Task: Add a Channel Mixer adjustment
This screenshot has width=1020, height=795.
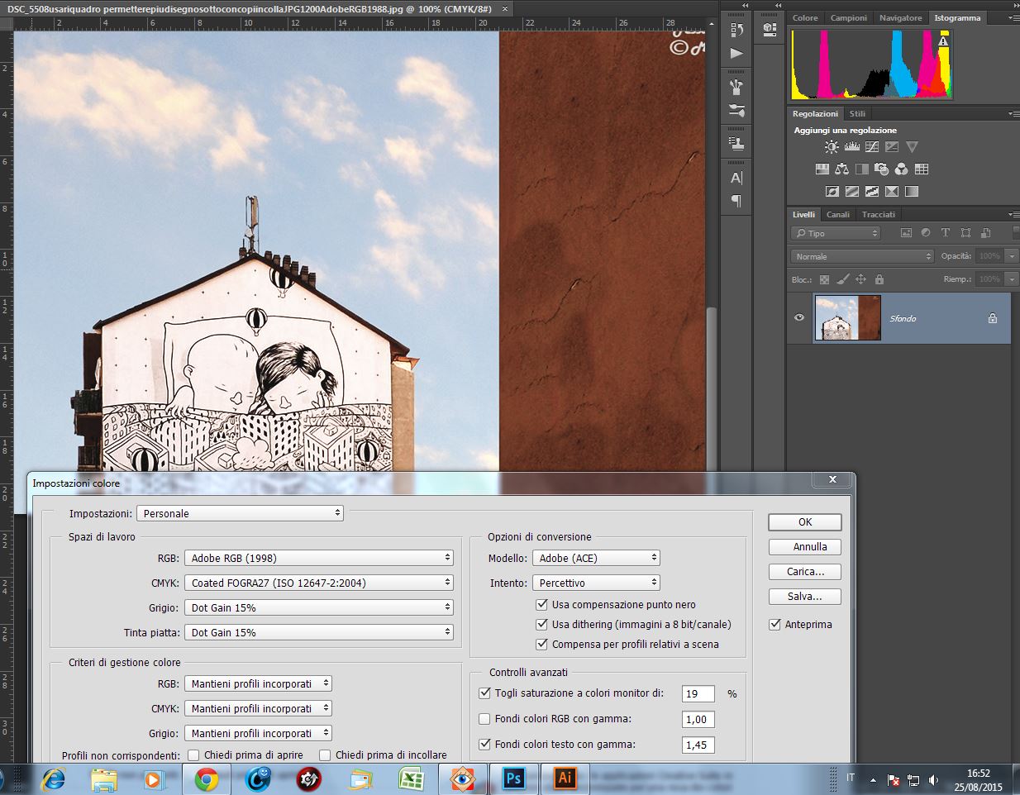Action: pos(902,169)
